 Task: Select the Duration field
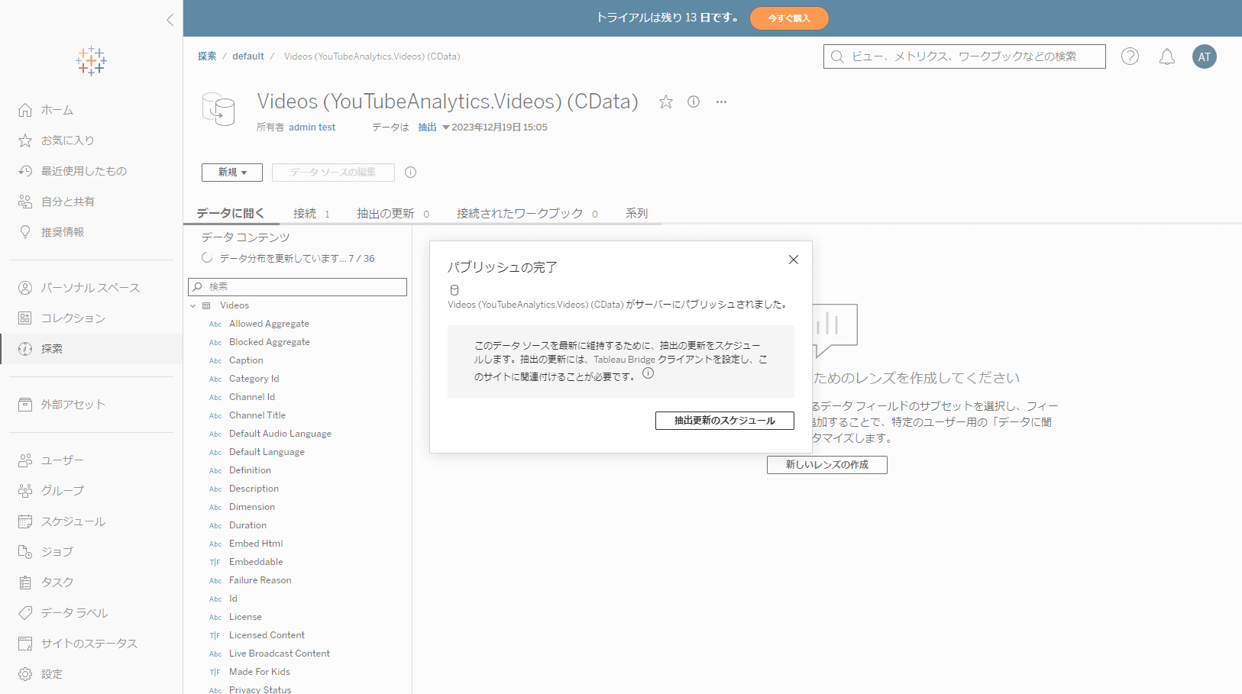(x=247, y=525)
